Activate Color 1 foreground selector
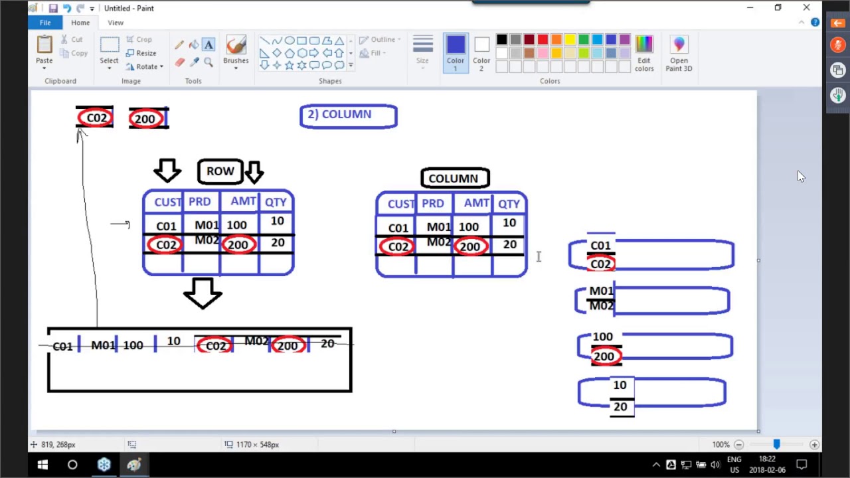 [x=456, y=53]
